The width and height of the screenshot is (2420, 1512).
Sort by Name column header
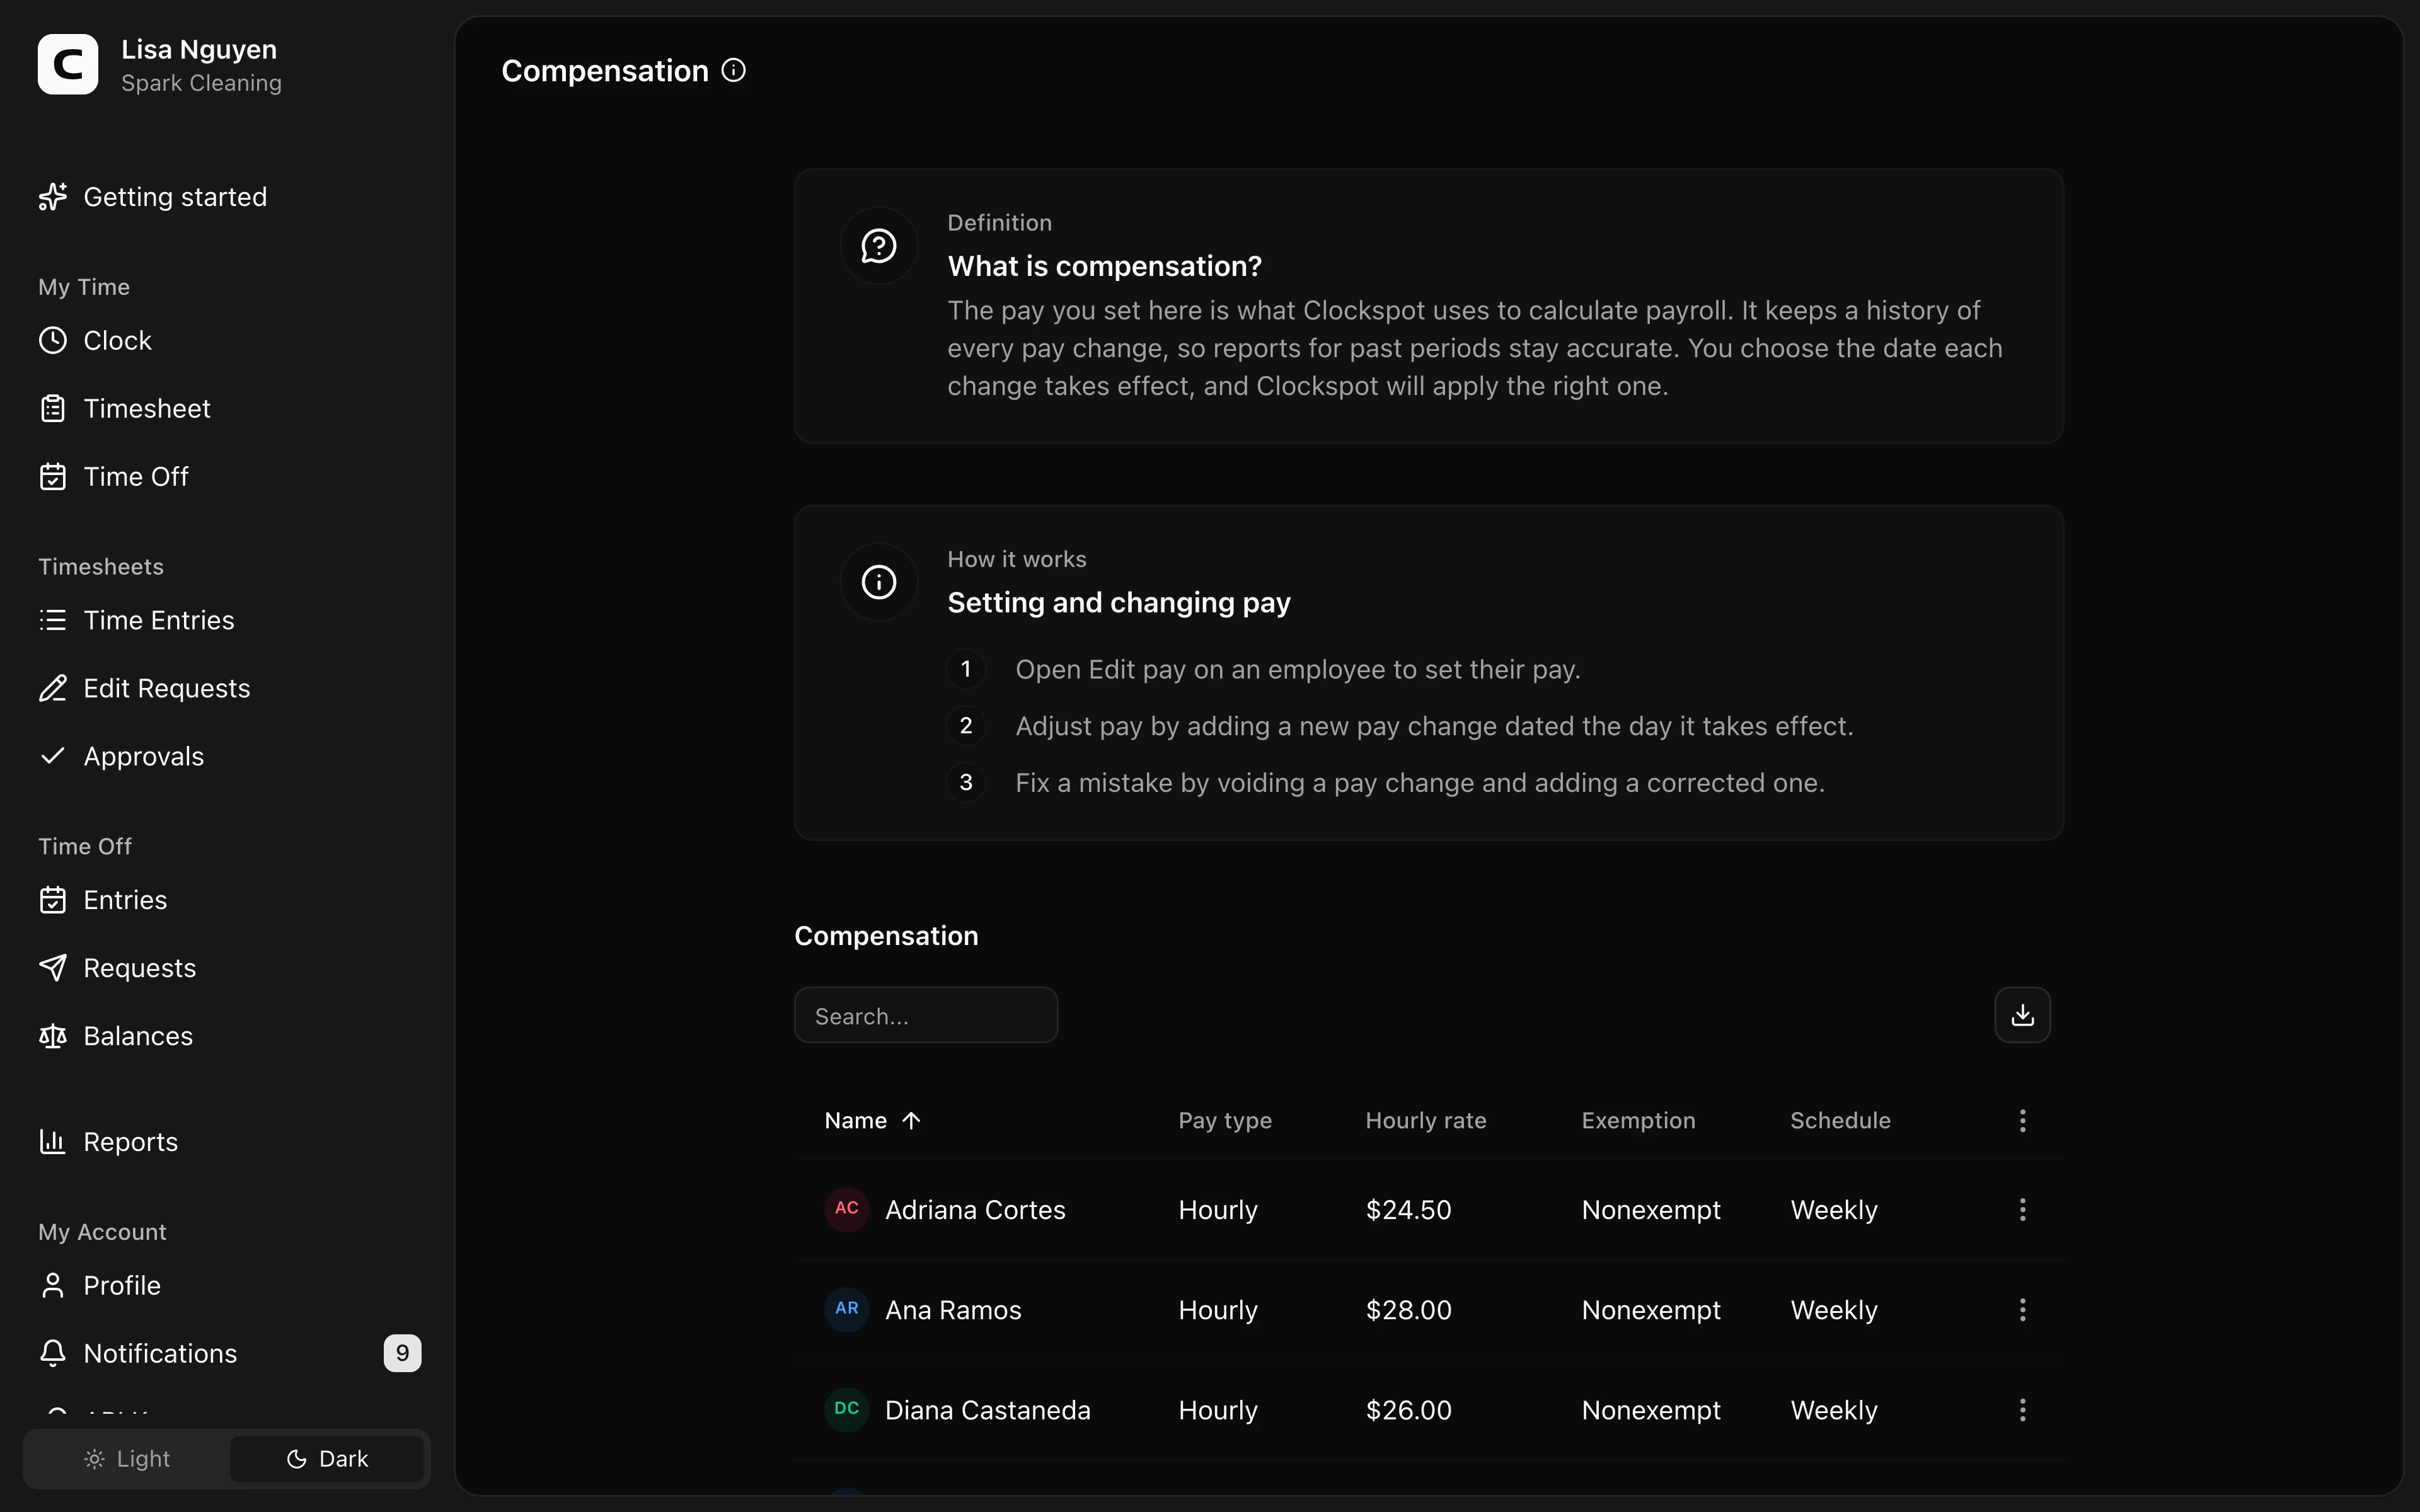(856, 1121)
